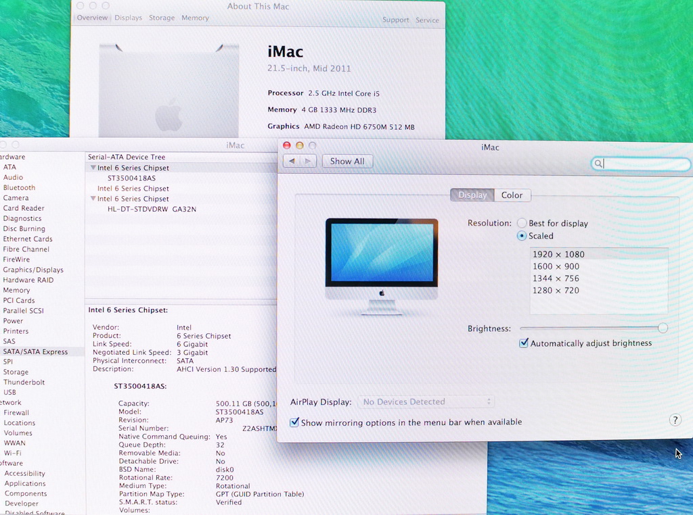Select FireWire in the sidebar

(x=16, y=260)
